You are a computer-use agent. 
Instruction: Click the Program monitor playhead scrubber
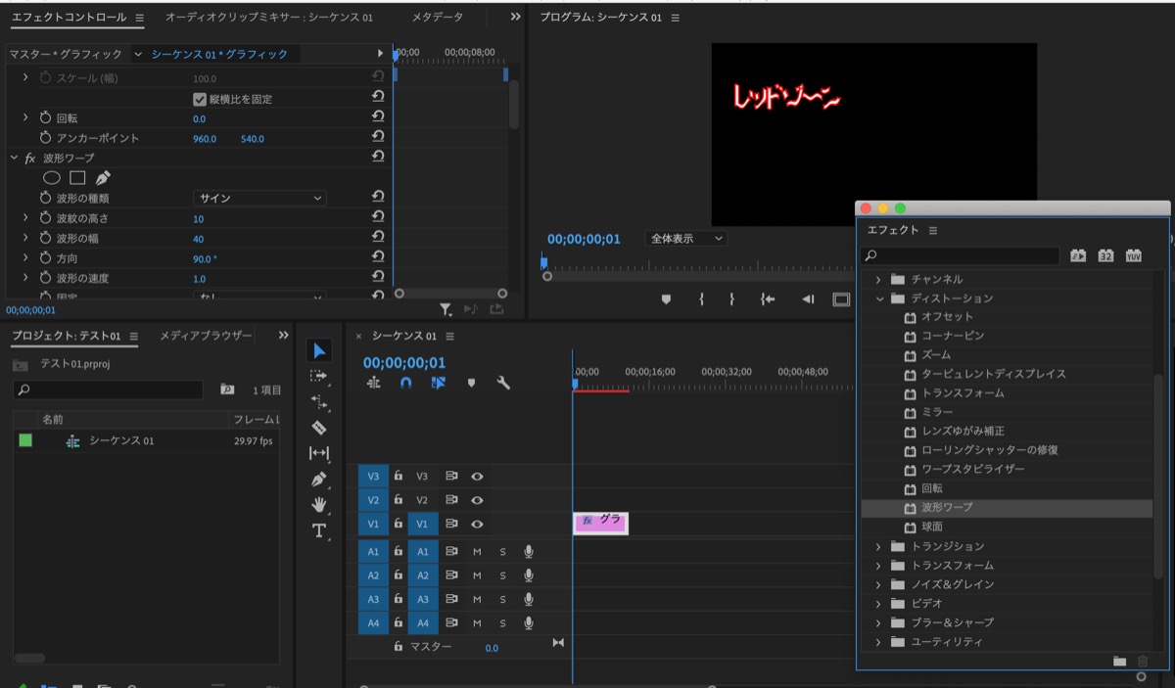(543, 262)
